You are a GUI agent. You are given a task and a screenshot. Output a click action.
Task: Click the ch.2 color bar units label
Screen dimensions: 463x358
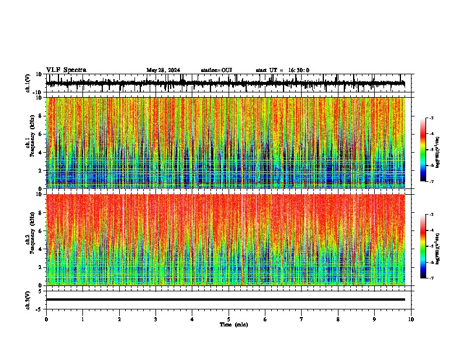(438, 249)
